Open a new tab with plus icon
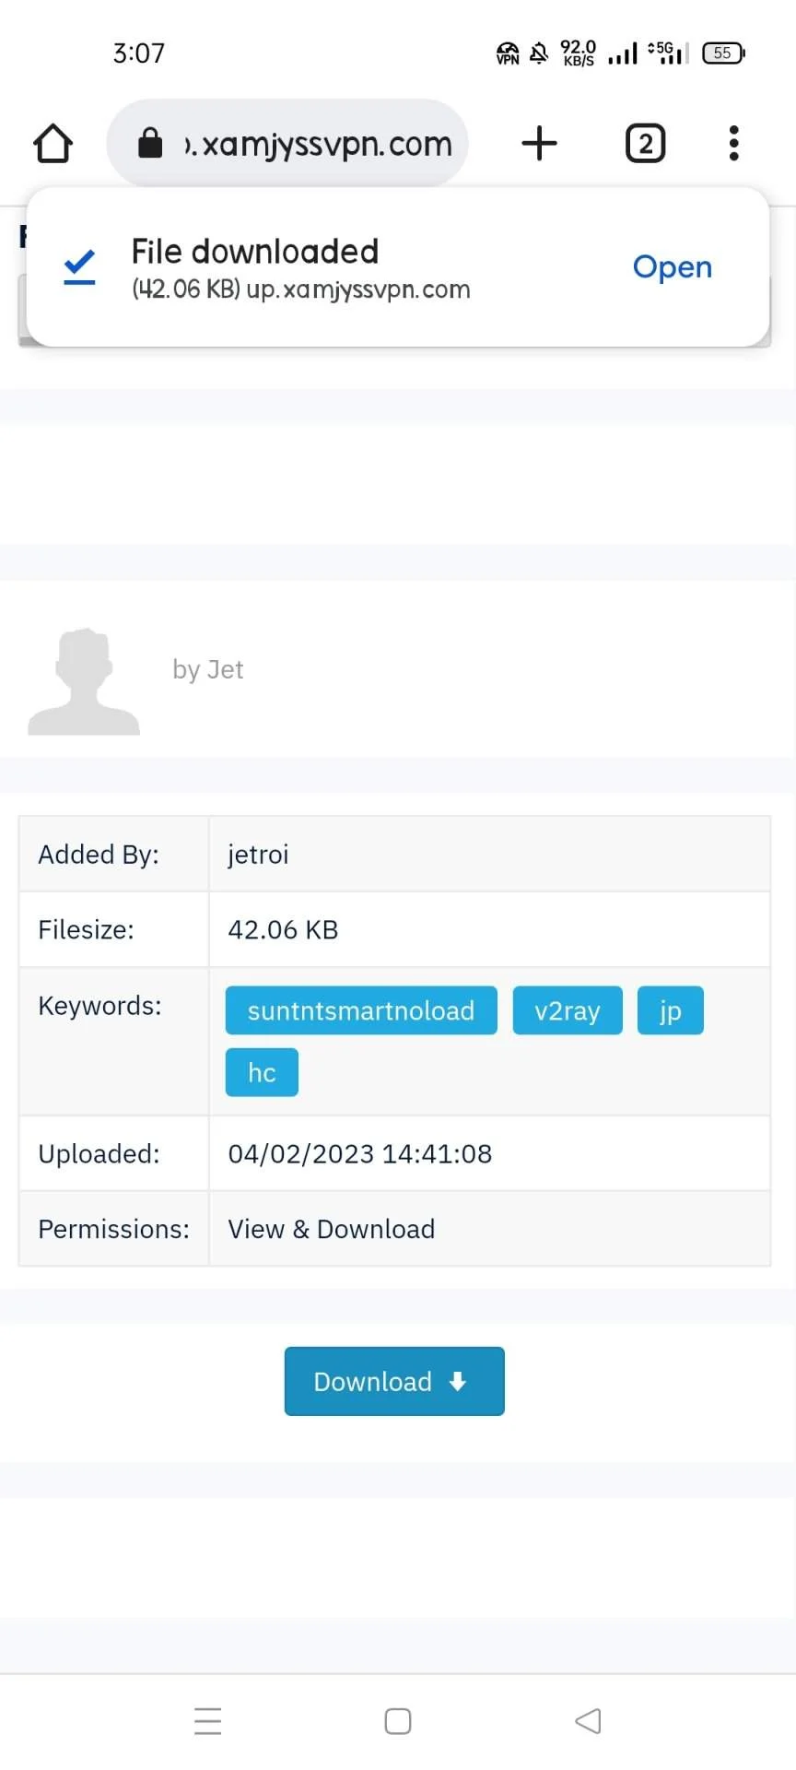796x1770 pixels. click(539, 144)
